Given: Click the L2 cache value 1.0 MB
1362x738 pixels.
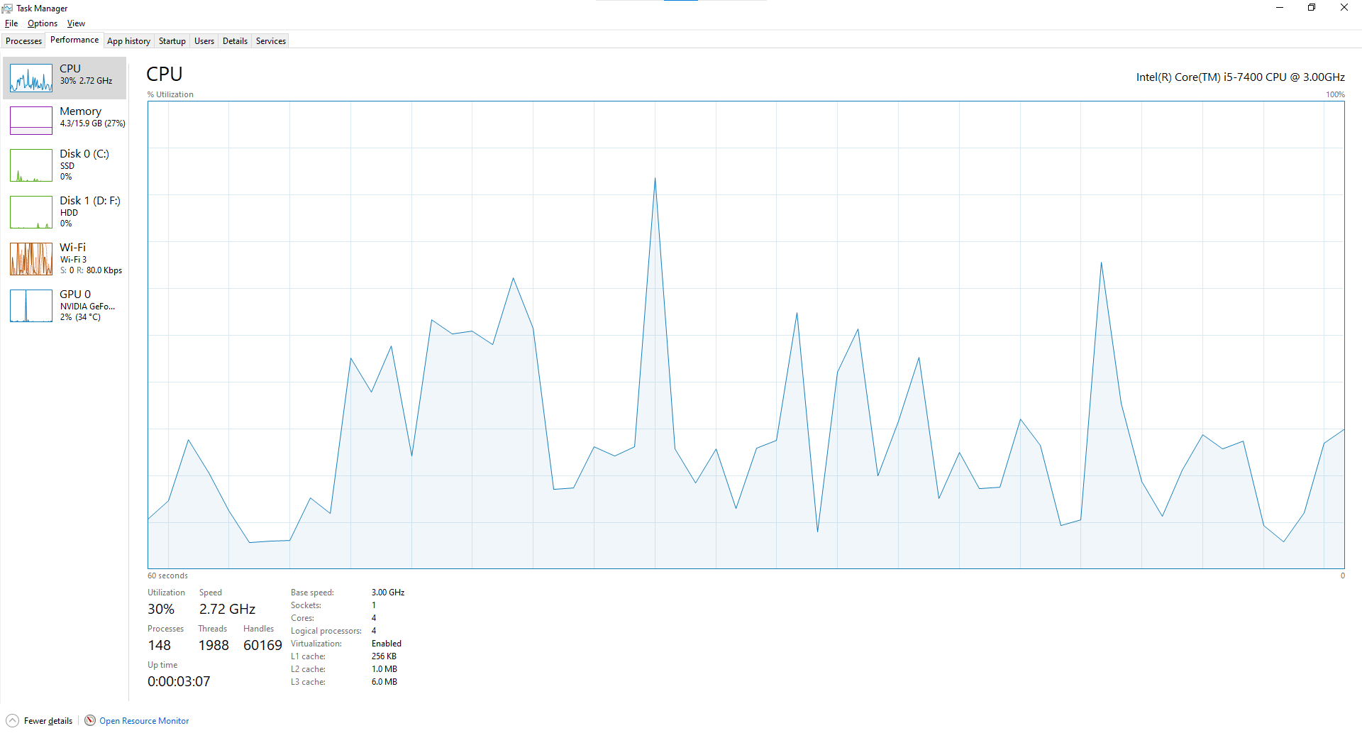Looking at the screenshot, I should (x=384, y=669).
